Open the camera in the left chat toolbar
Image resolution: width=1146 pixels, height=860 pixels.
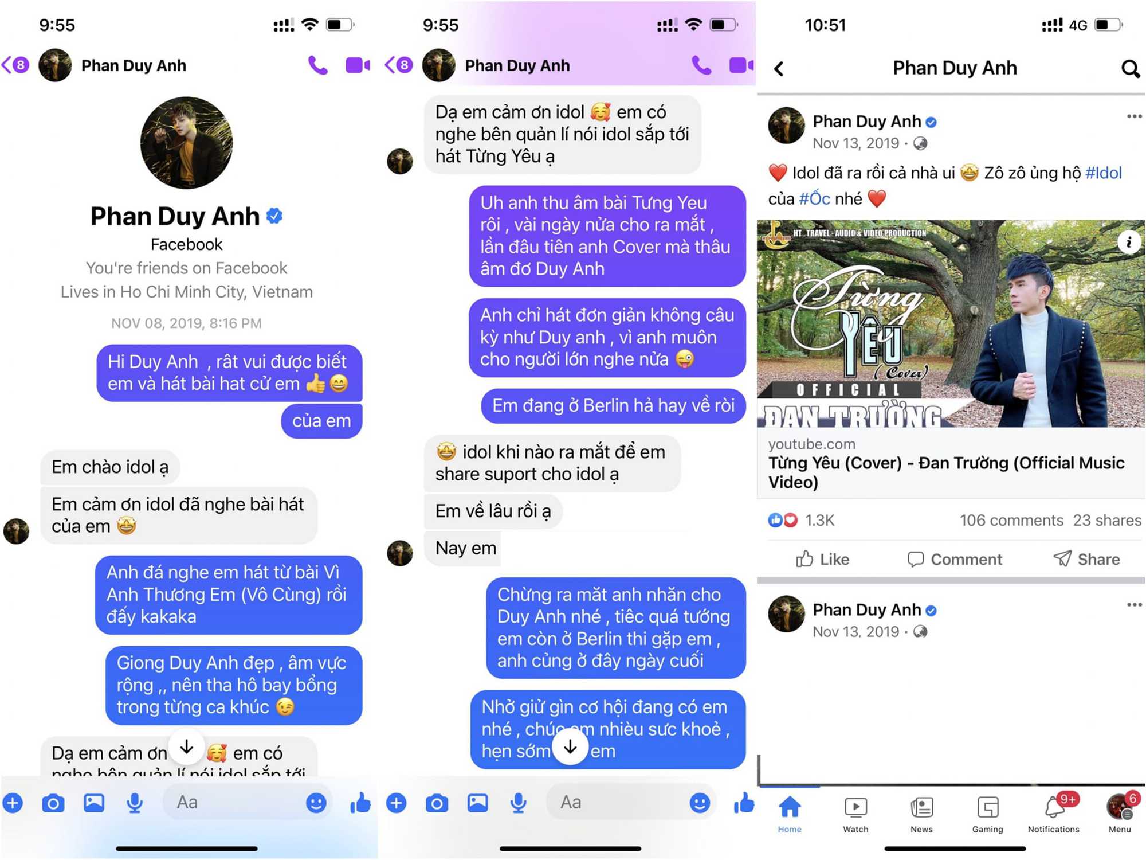point(53,803)
